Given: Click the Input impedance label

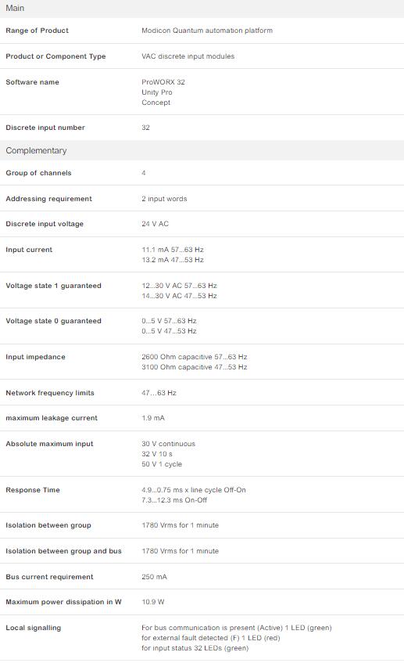Looking at the screenshot, I should click(x=35, y=357).
